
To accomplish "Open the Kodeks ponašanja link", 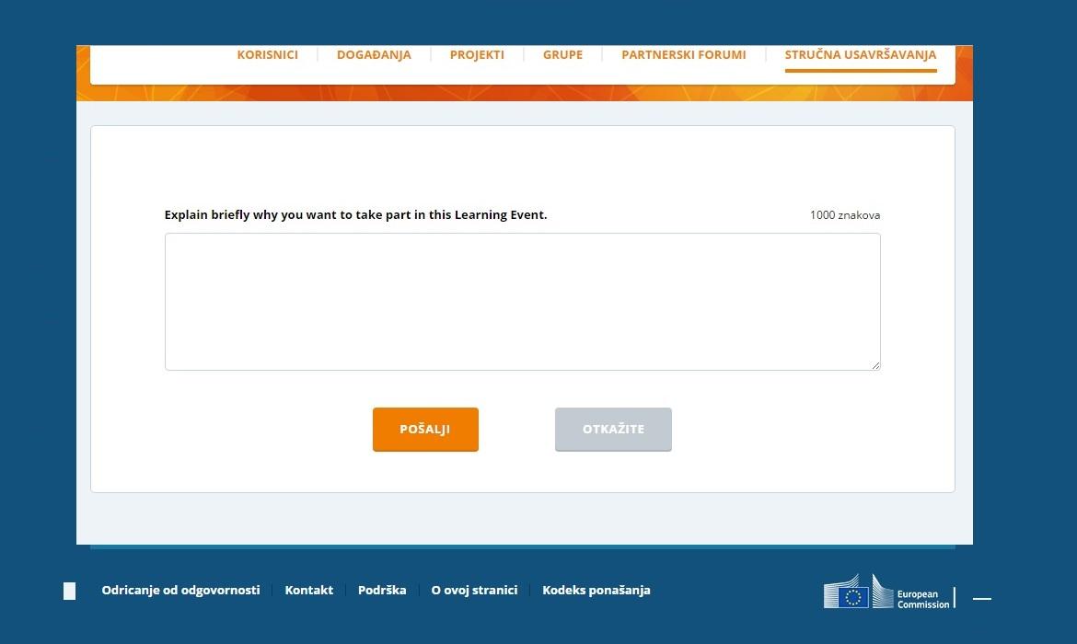I will pos(596,591).
